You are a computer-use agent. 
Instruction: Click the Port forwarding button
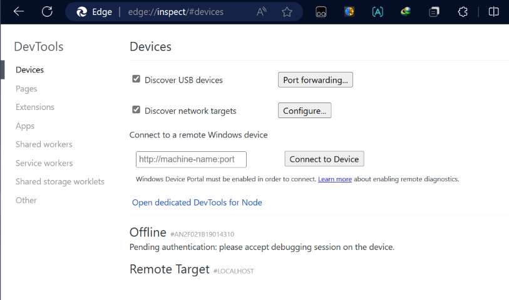315,80
